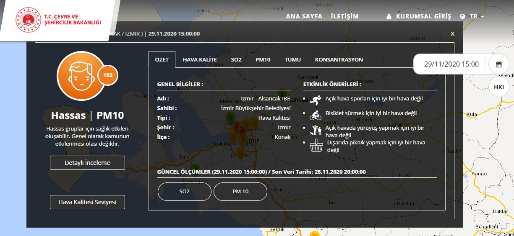Switch to the SO2 tab

point(236,59)
